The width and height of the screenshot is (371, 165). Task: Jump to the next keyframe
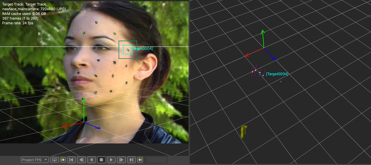pyautogui.click(x=140, y=160)
